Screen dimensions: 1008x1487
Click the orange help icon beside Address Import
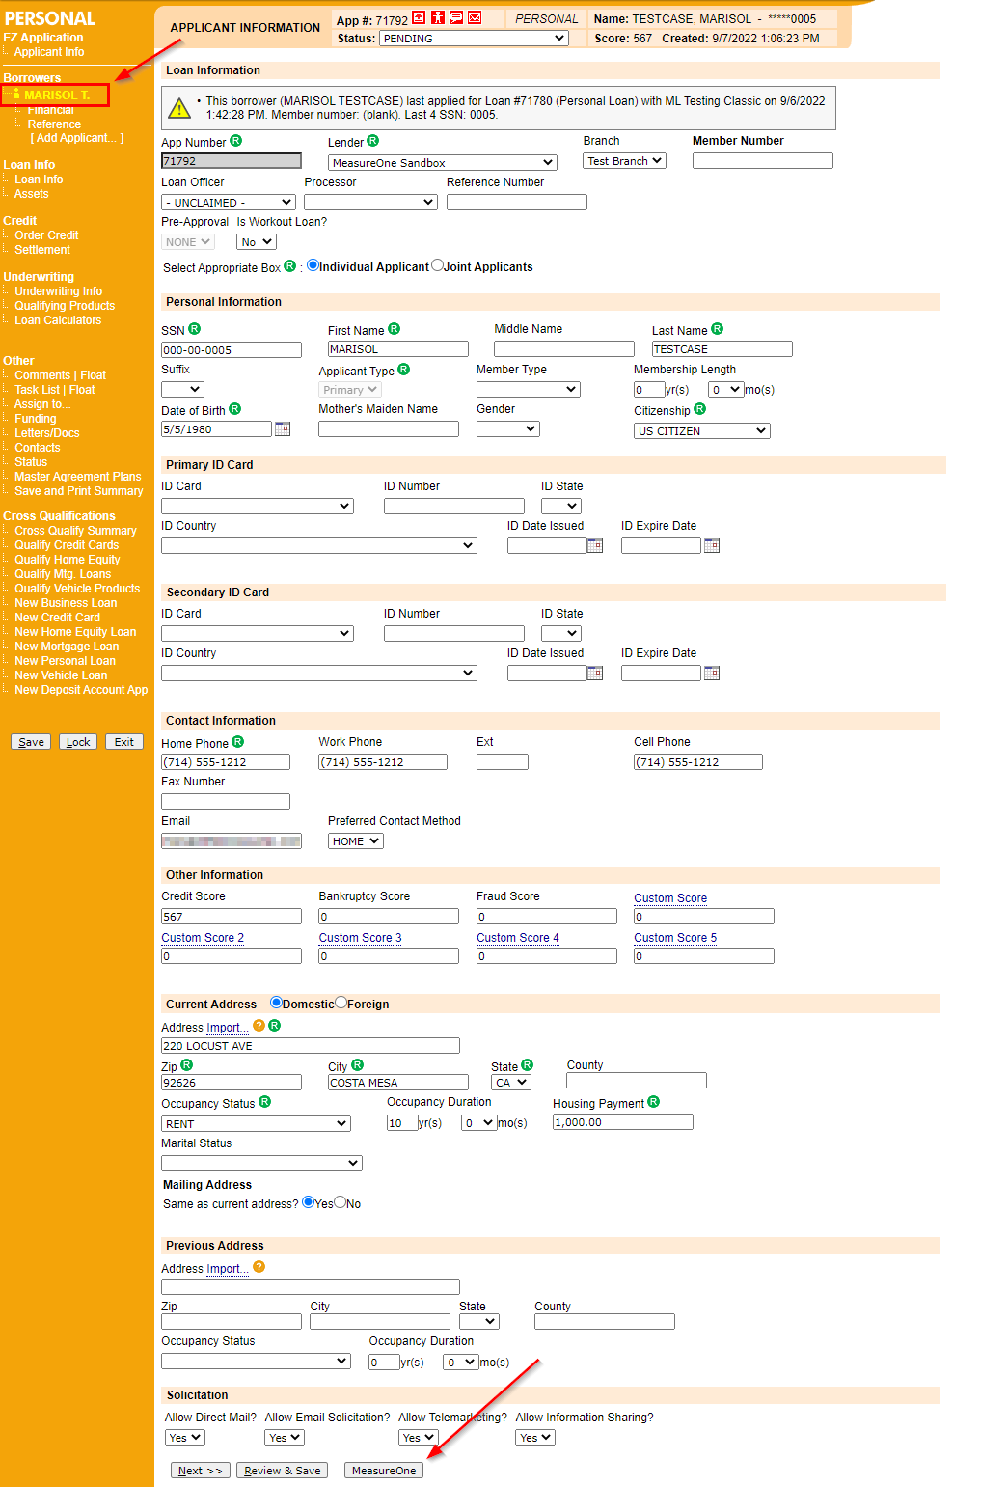coord(258,1027)
